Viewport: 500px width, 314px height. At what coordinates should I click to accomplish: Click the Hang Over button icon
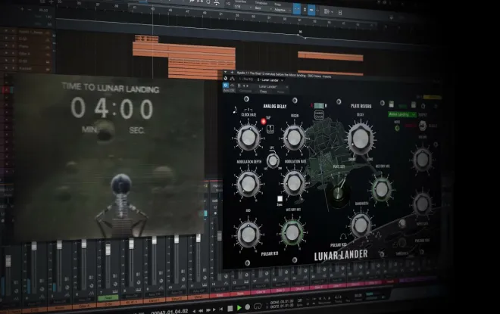tap(319, 115)
